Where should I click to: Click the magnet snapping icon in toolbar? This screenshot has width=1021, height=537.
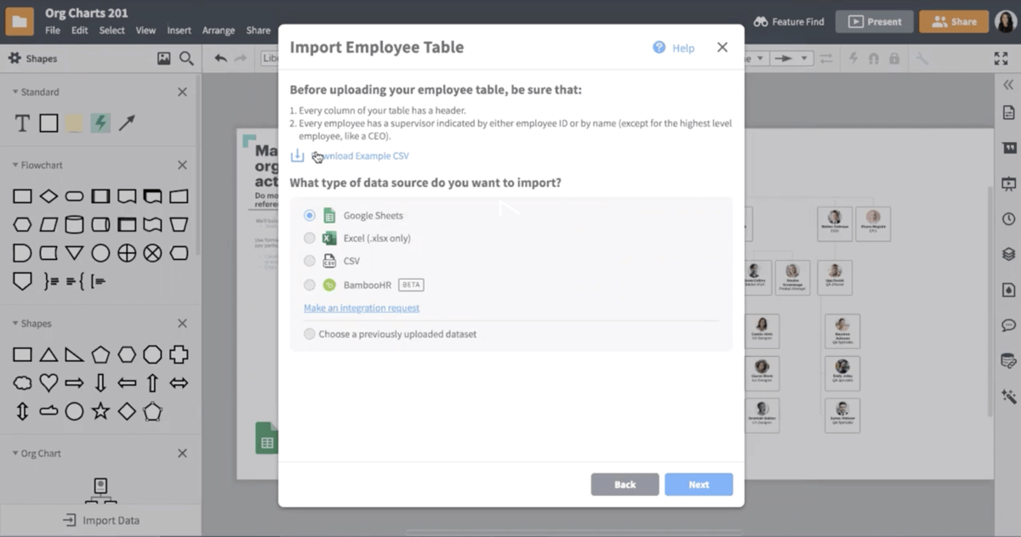pyautogui.click(x=874, y=59)
